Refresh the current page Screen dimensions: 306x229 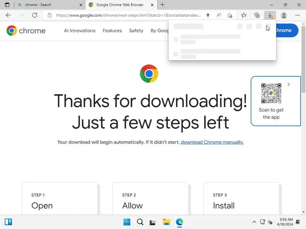pos(35,15)
